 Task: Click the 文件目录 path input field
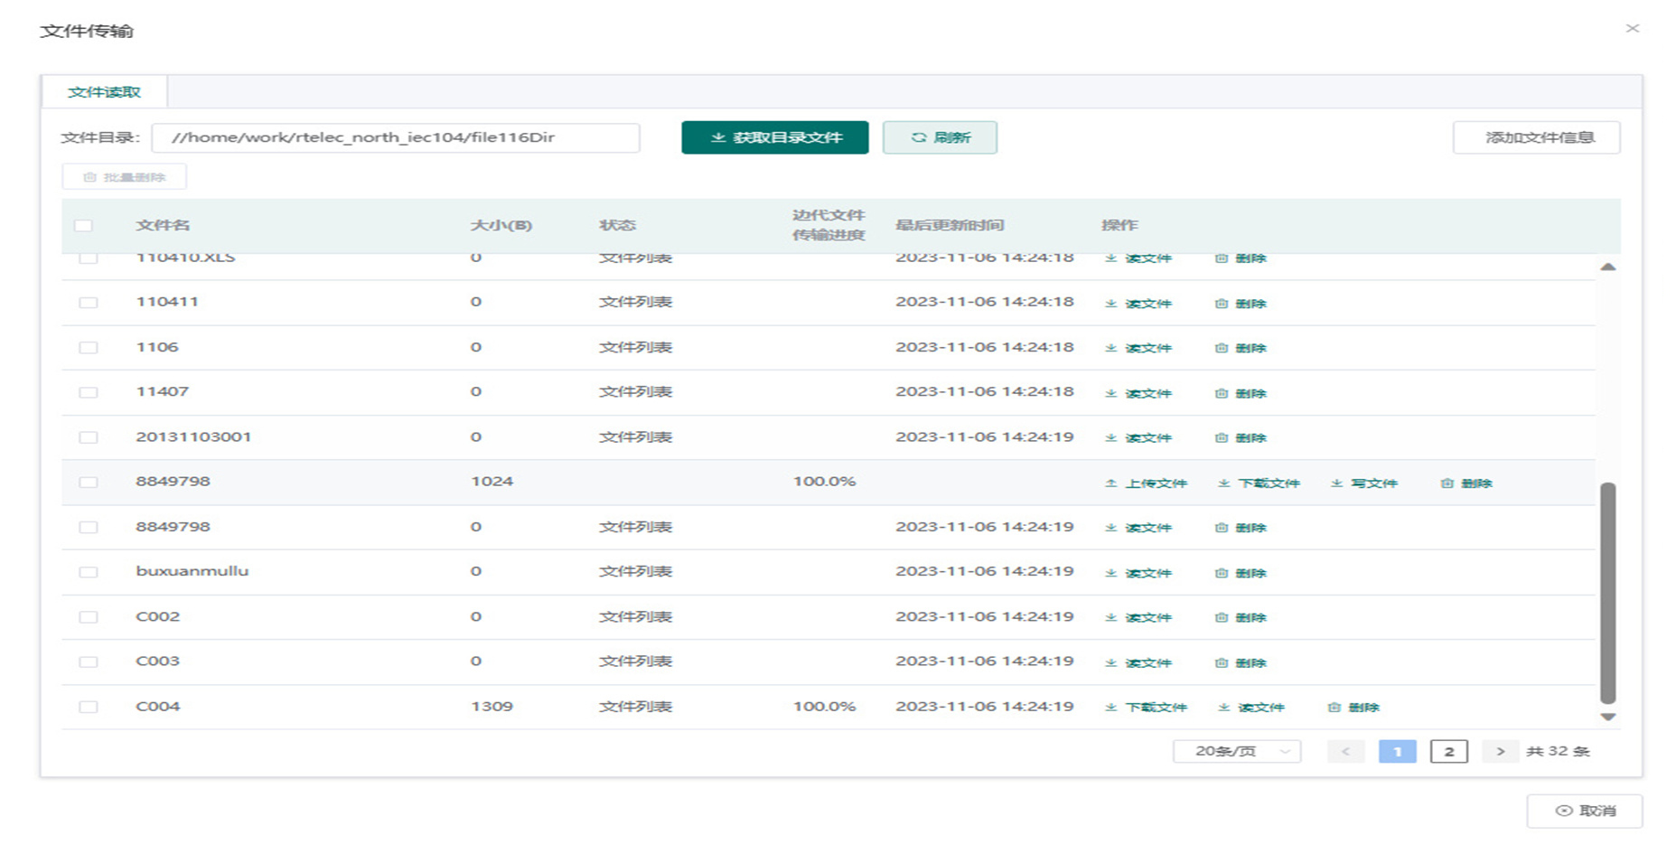(396, 137)
